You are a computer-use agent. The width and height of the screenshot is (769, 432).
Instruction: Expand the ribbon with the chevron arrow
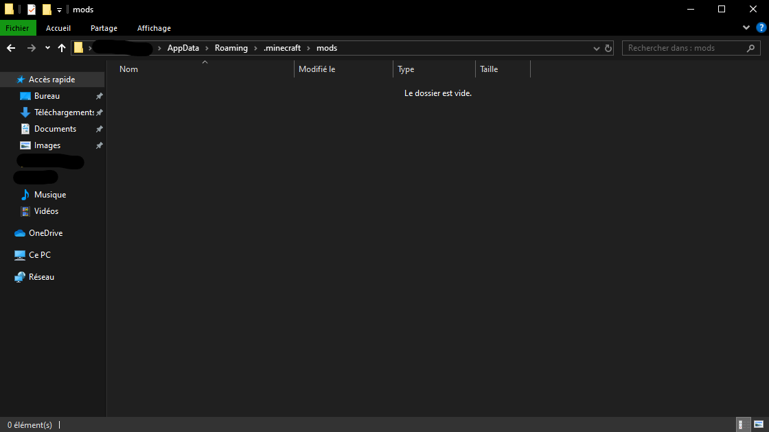(x=746, y=28)
